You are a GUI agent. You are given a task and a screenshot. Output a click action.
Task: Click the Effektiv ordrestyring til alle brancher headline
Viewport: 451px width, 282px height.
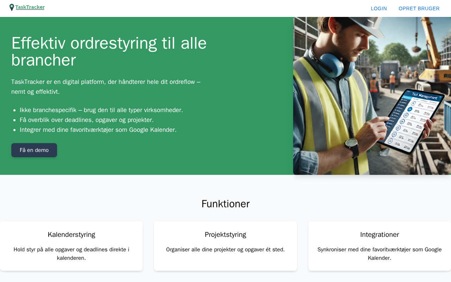pos(109,51)
